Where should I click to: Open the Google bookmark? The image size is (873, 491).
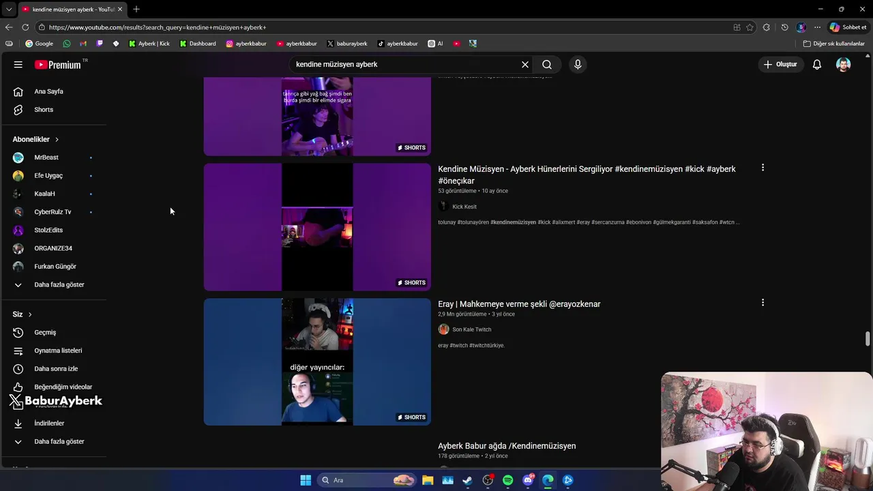tap(39, 44)
